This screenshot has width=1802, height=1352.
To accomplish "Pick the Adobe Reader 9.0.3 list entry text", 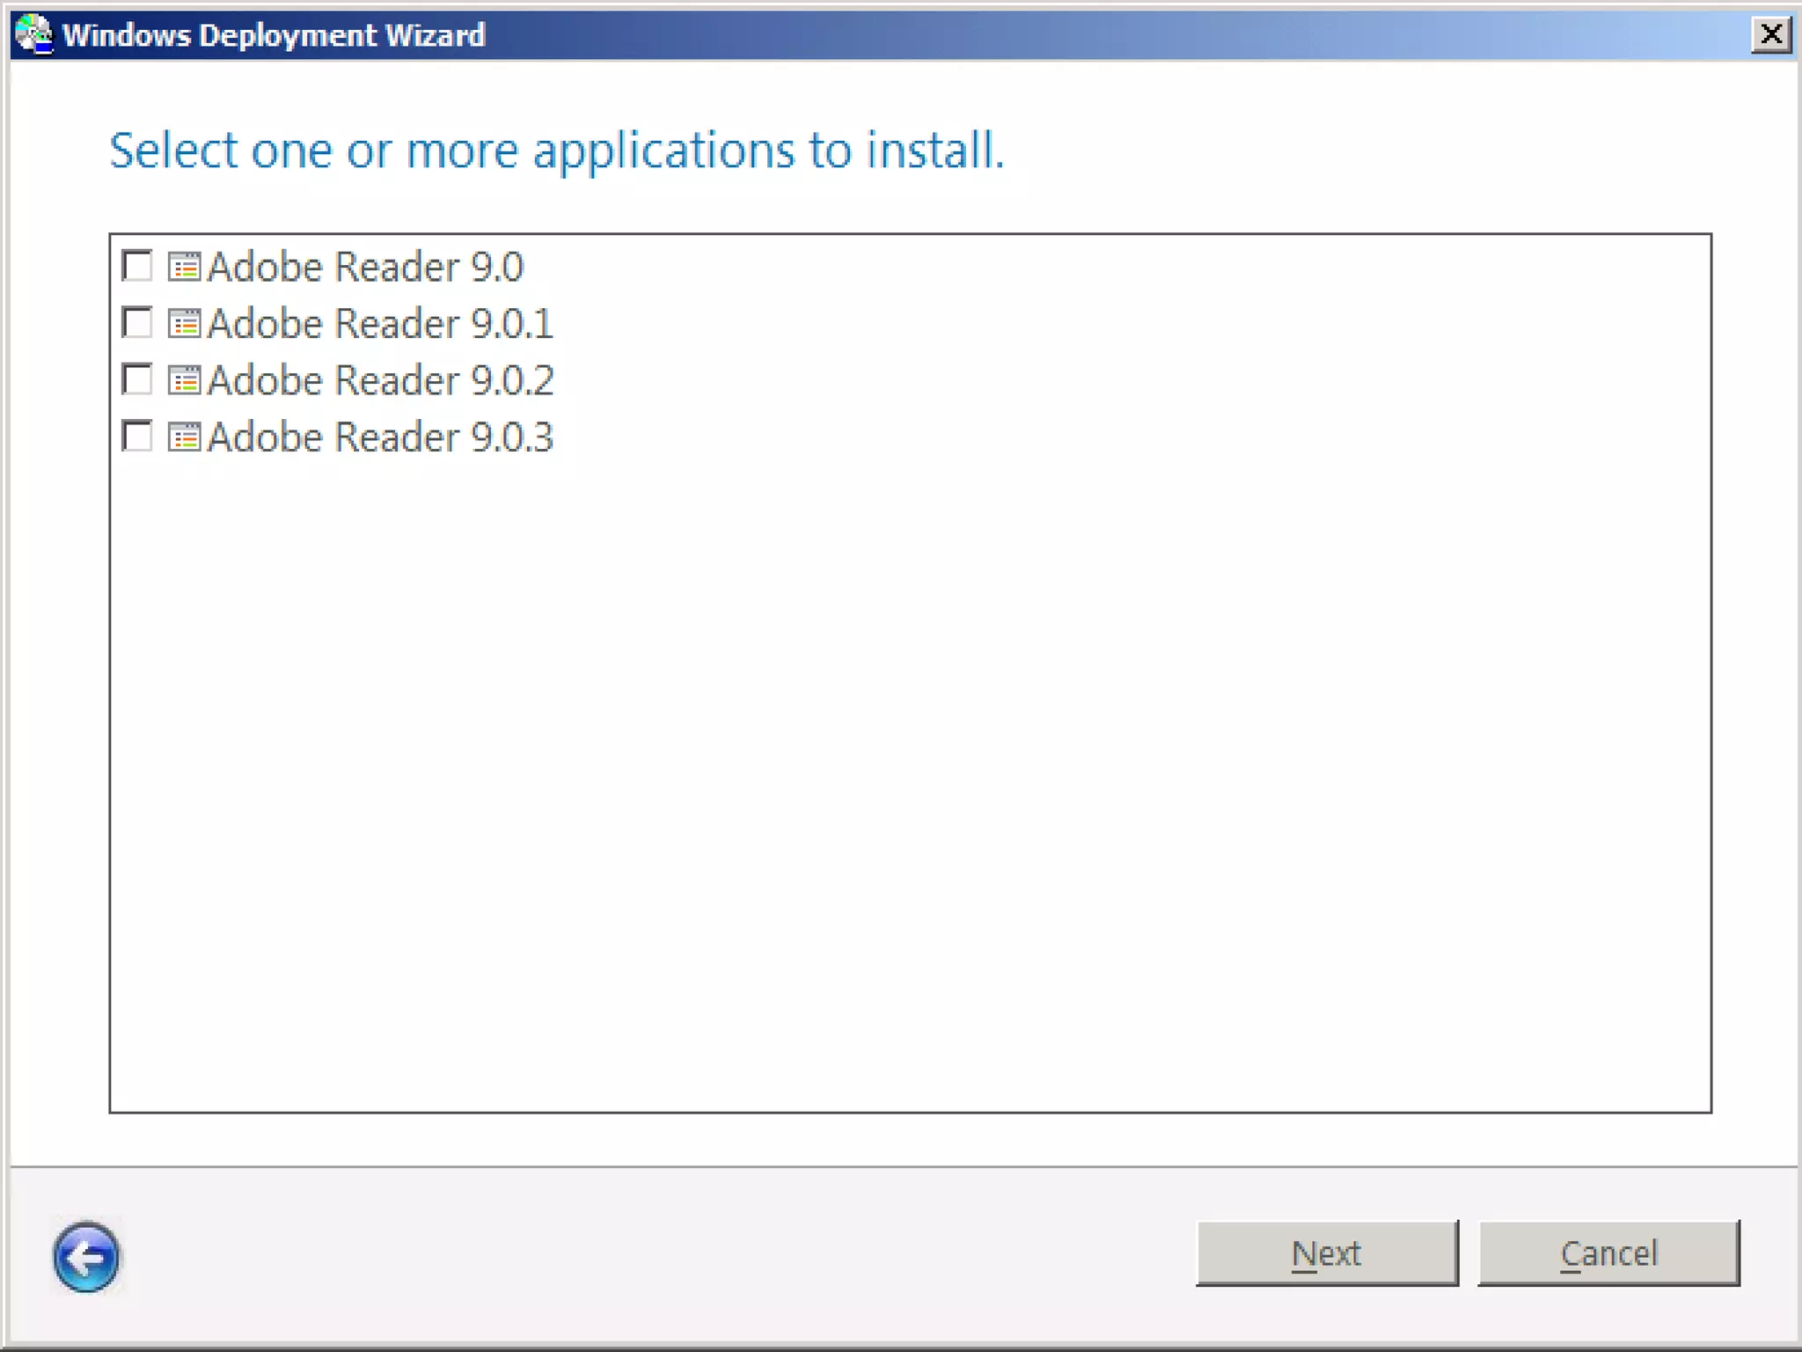I will click(x=380, y=437).
